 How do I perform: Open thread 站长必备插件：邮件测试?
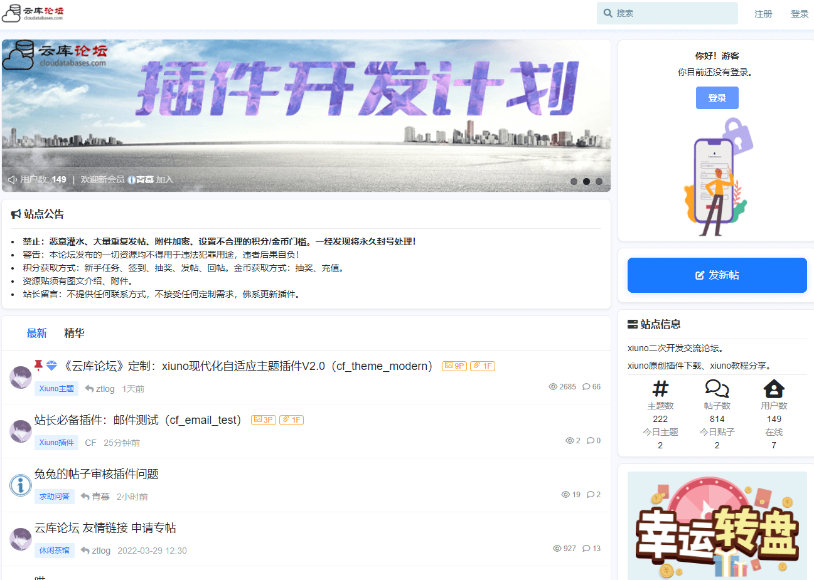(138, 420)
